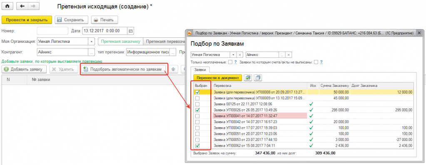426x165 pixels.
Task: Expand the Моя Организация dropdown arrow
Action: pyautogui.click(x=92, y=42)
